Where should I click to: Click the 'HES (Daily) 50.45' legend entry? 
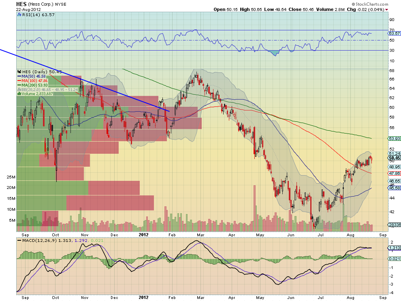point(42,72)
